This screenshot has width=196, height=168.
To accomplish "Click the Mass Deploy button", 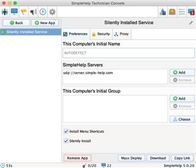I will 131,158.
